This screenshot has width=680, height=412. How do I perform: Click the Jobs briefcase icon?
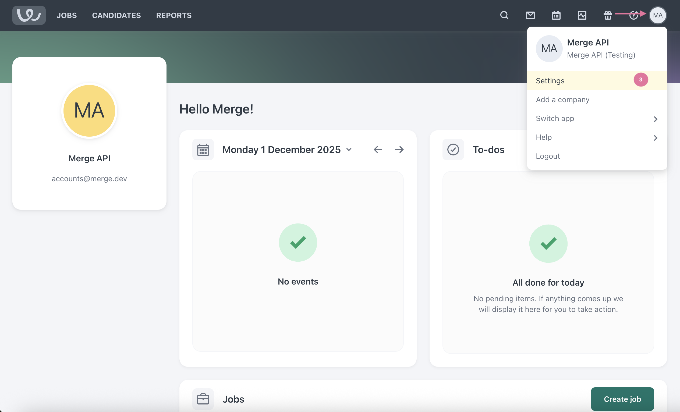(x=203, y=399)
